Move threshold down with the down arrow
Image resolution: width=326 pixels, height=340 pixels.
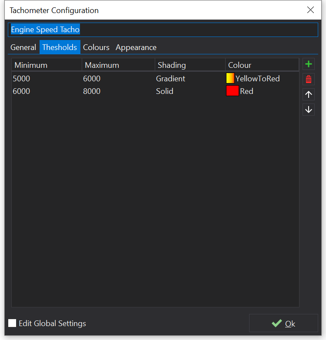[x=309, y=110]
